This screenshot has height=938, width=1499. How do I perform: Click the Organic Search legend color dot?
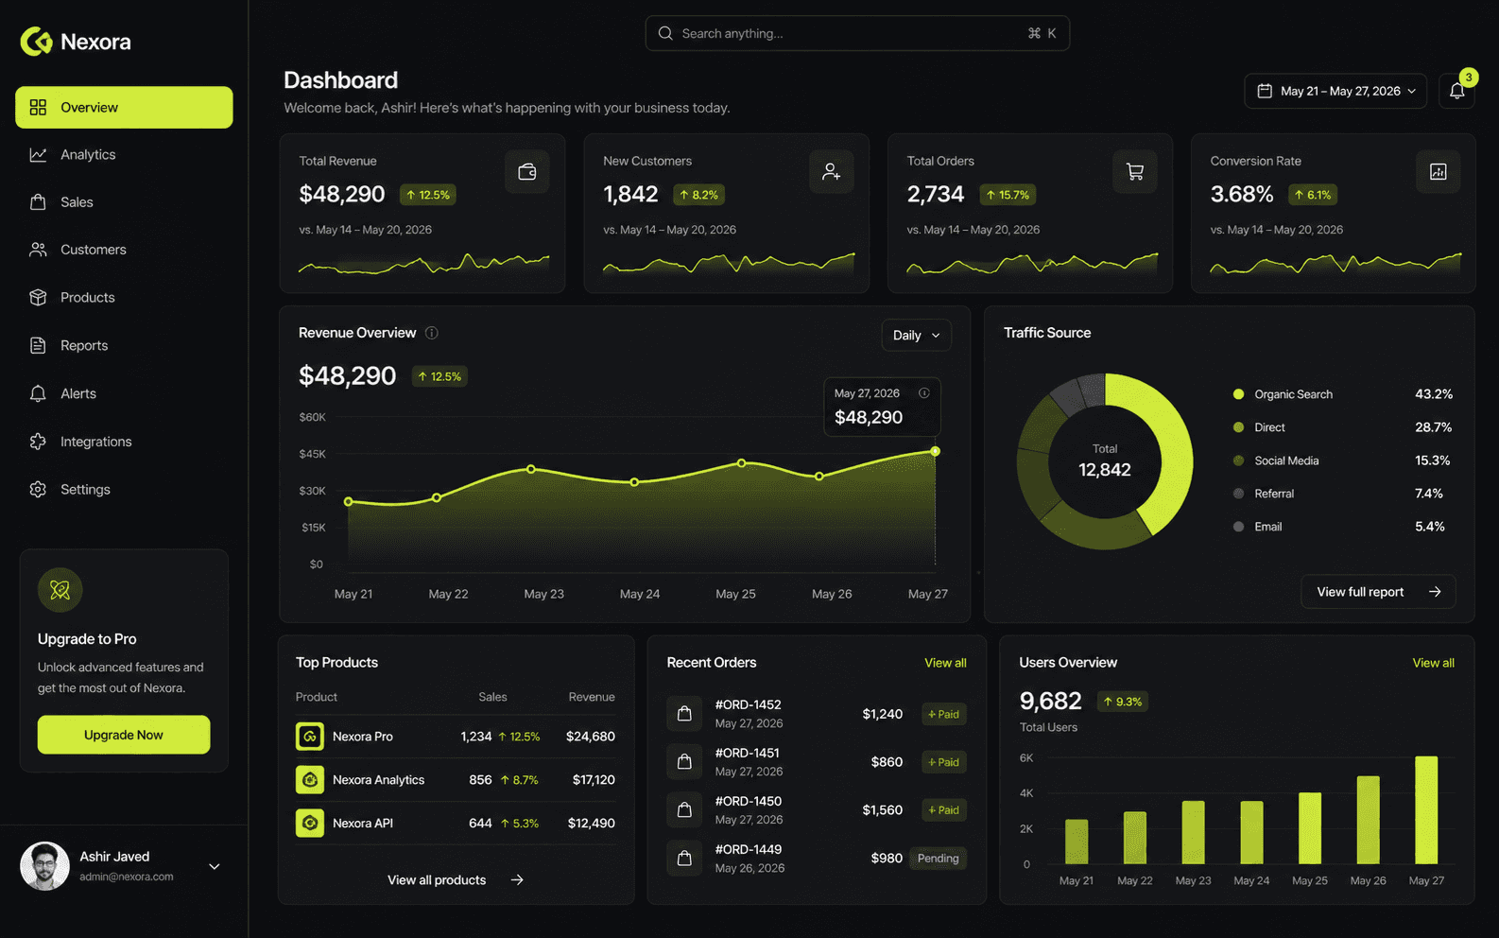(x=1238, y=394)
